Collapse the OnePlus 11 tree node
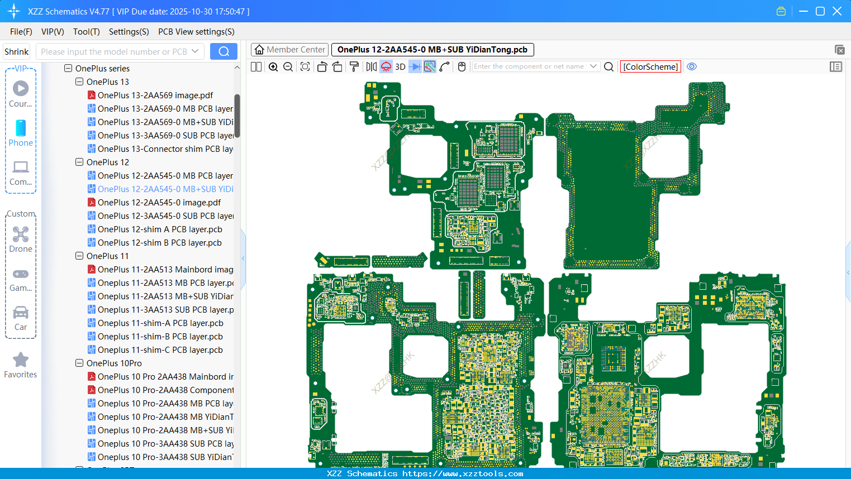The width and height of the screenshot is (851, 479). 79,256
